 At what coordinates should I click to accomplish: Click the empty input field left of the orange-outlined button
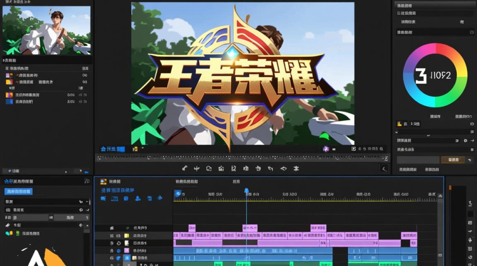(x=418, y=160)
